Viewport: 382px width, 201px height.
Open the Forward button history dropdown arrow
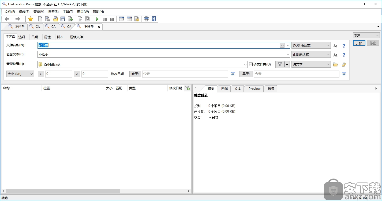(23, 19)
